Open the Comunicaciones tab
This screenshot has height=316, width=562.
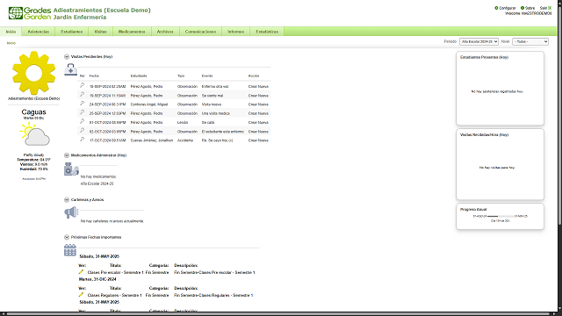pos(200,32)
